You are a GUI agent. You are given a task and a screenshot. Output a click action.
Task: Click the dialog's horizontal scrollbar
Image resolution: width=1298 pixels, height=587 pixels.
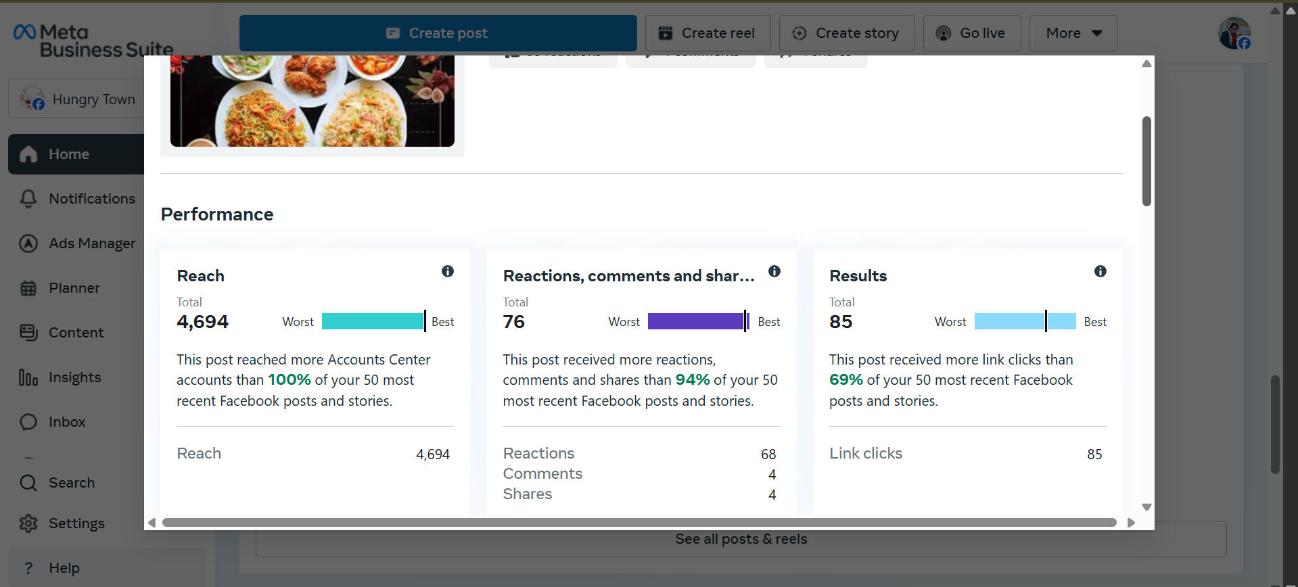pos(639,523)
